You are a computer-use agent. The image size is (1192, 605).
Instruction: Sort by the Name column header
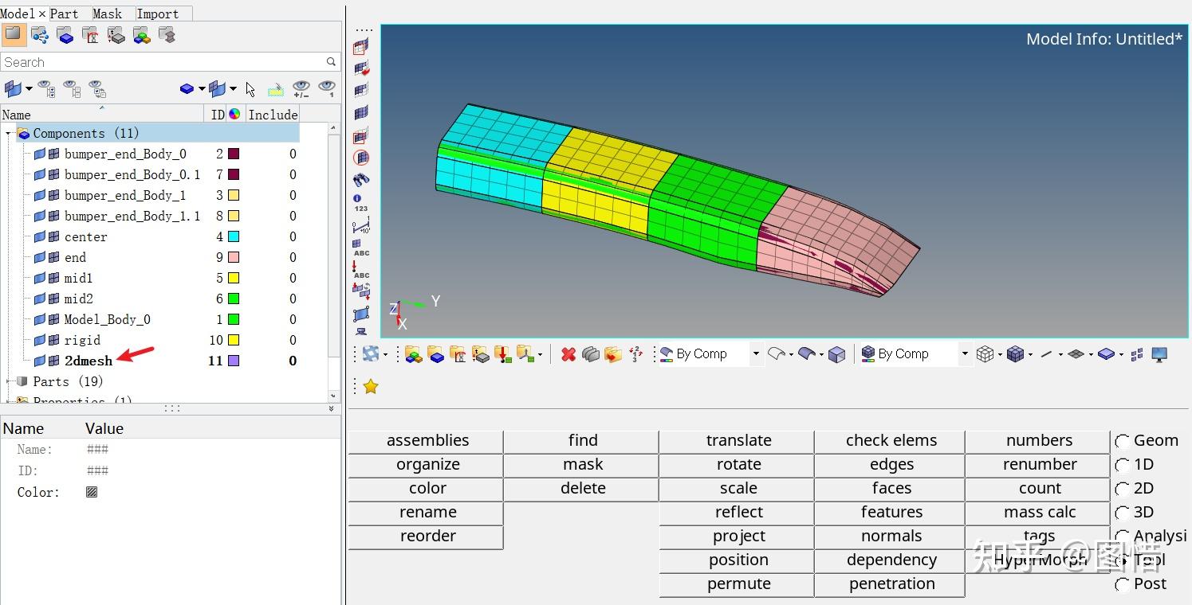click(x=102, y=115)
